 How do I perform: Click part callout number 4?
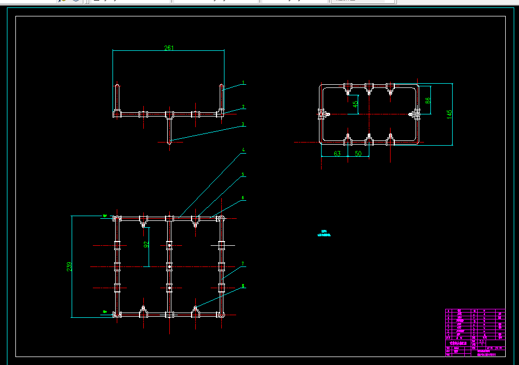(x=243, y=150)
